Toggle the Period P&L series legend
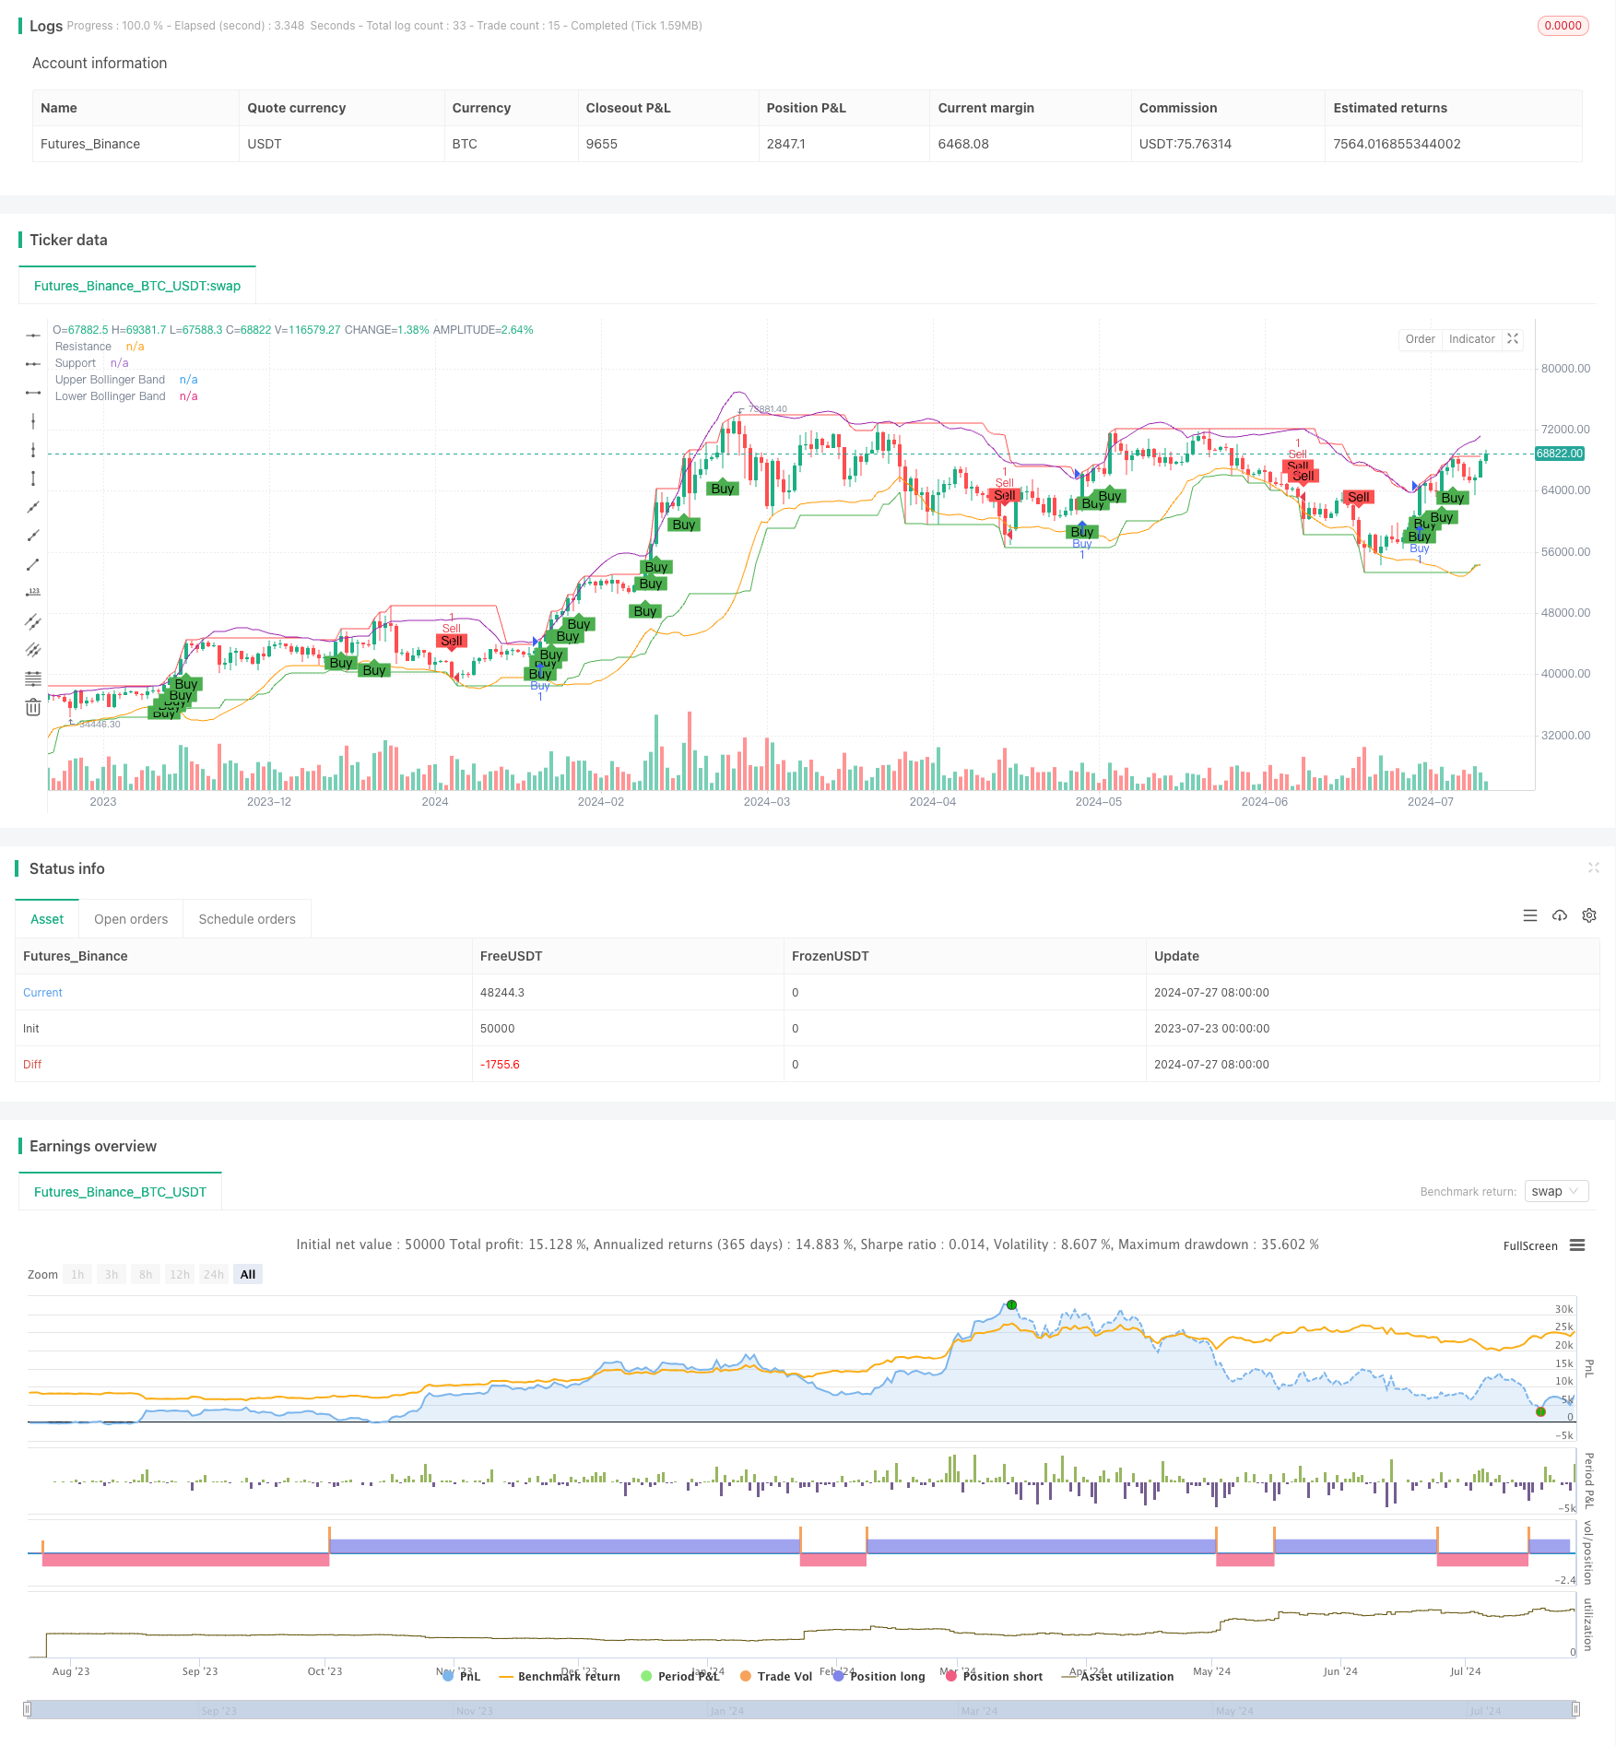 click(680, 1676)
